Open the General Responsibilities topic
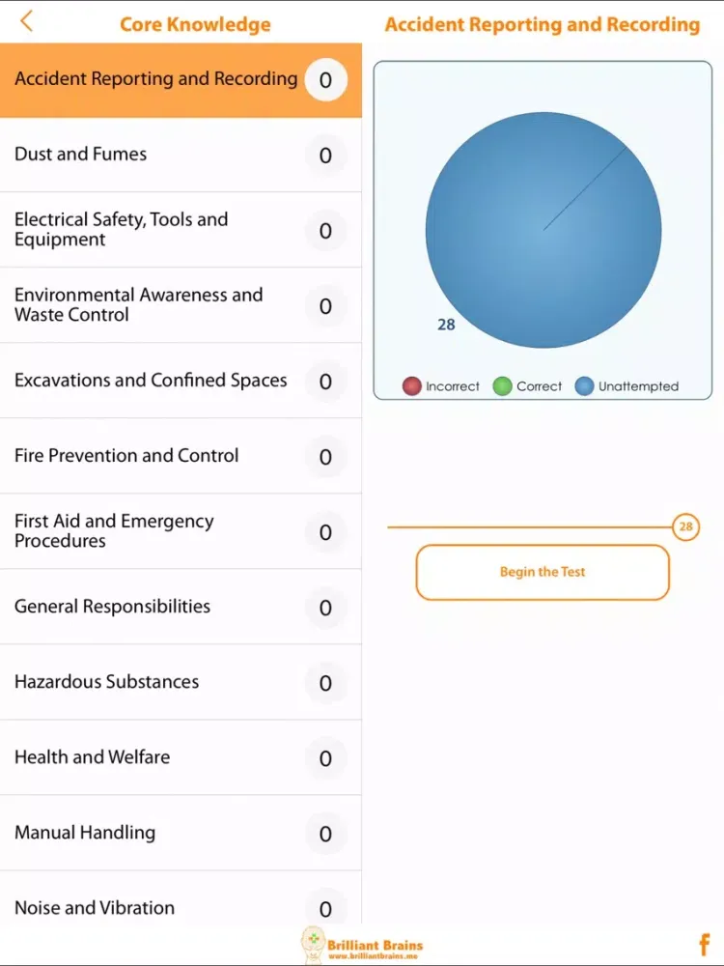Screen dimensions: 724x966 pos(112,607)
